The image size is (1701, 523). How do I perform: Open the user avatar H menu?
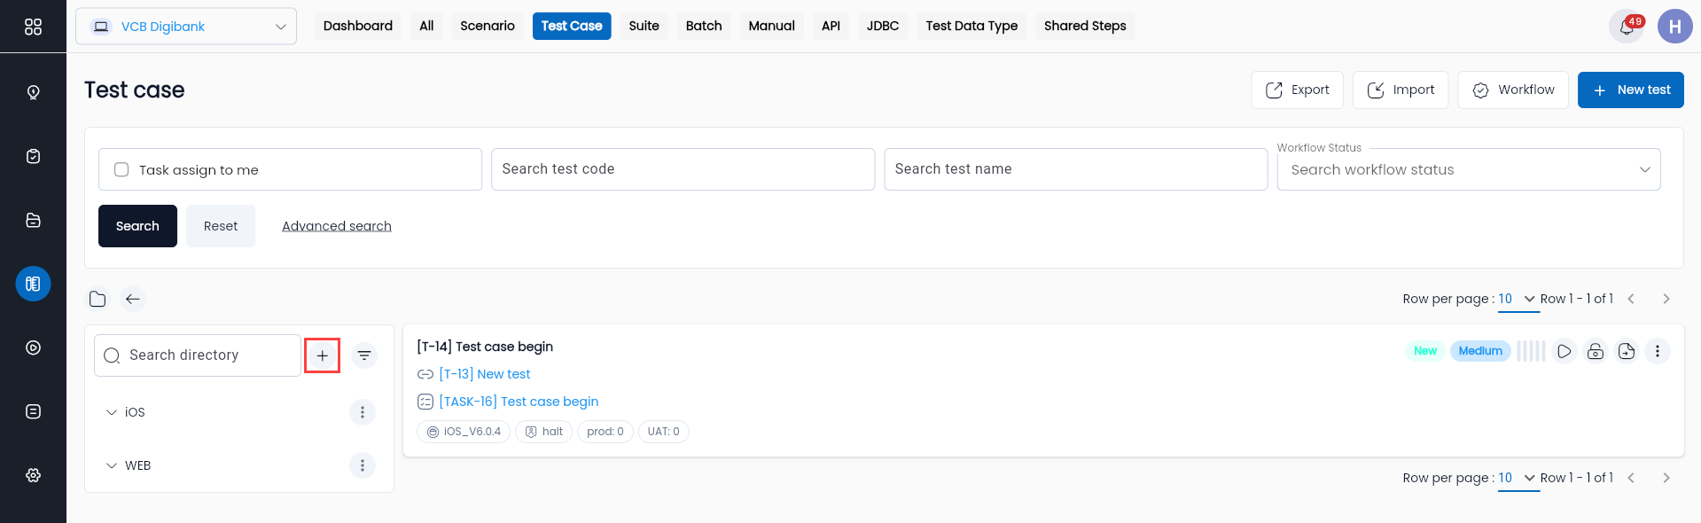(x=1674, y=27)
